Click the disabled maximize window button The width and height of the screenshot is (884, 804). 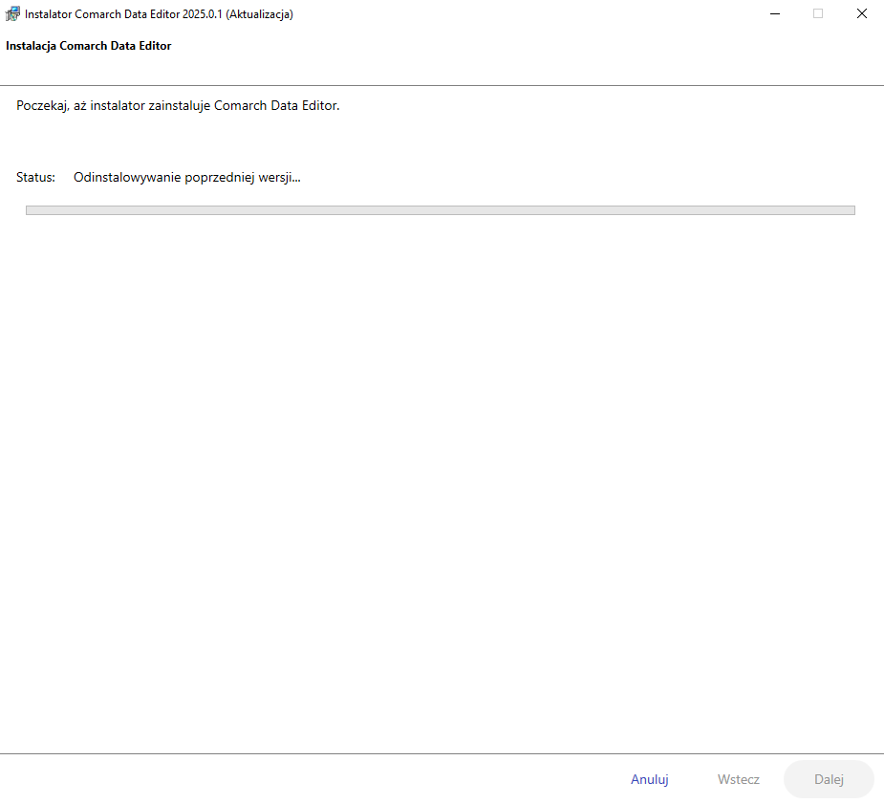click(x=817, y=13)
